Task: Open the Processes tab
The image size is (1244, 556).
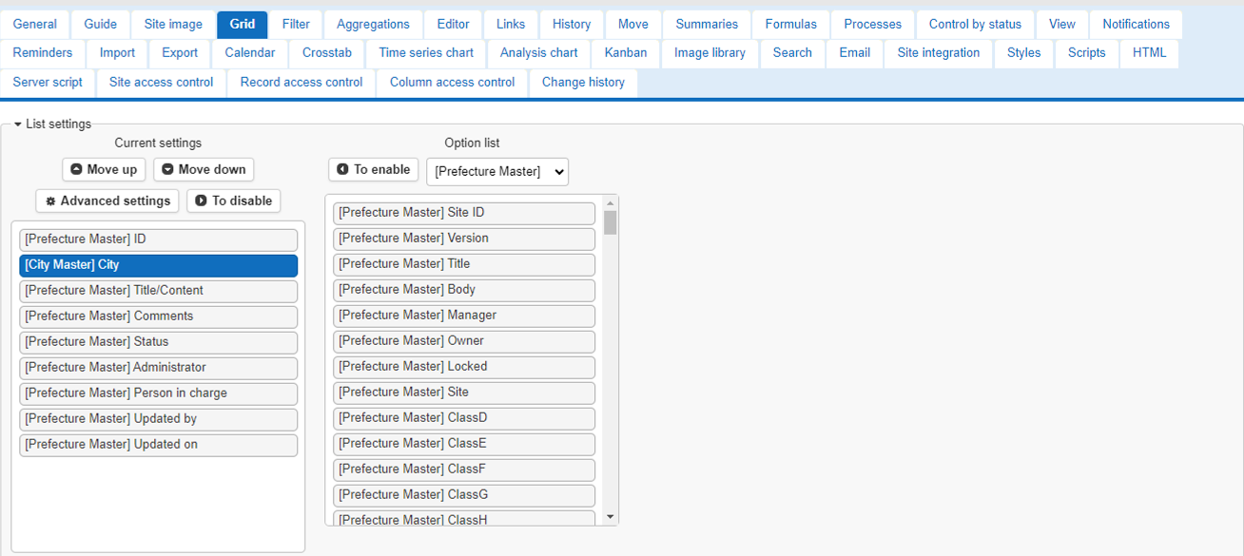Action: coord(873,24)
